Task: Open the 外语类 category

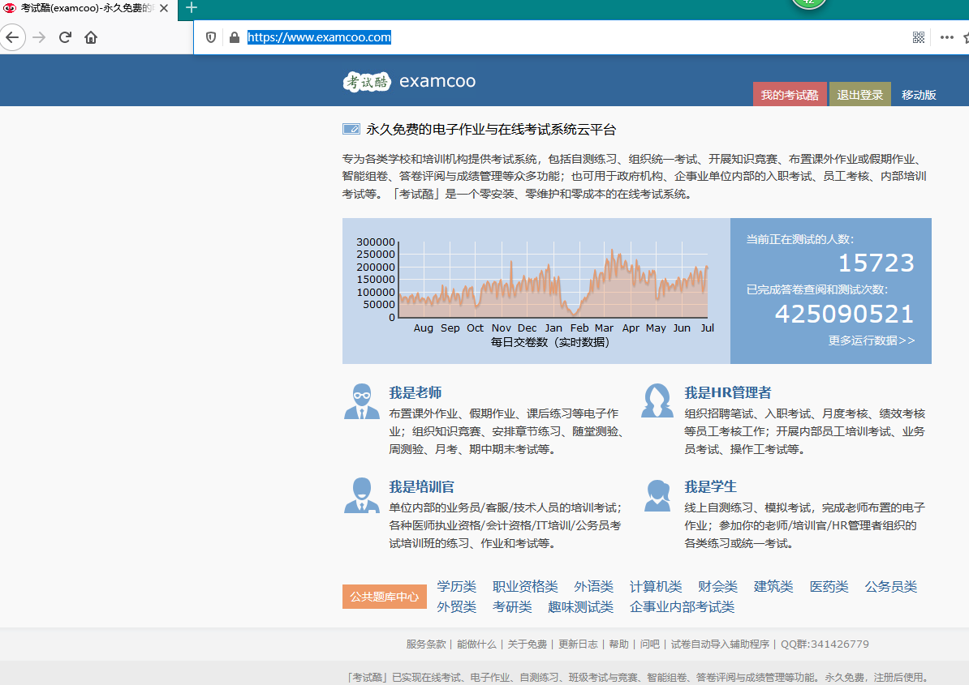Action: pos(594,586)
